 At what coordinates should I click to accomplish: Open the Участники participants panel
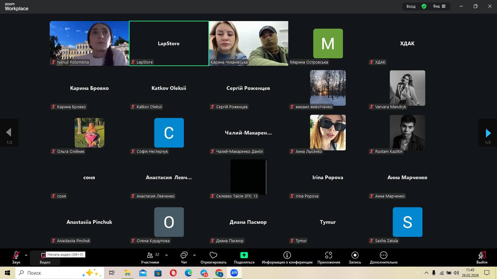pos(150,257)
